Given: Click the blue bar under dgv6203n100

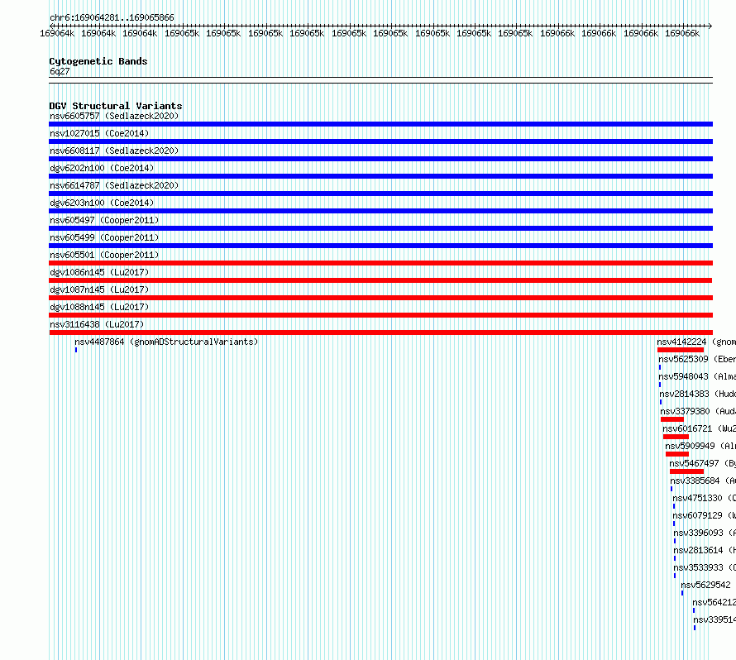Looking at the screenshot, I should click(x=380, y=211).
